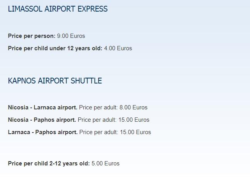Click the bold 'Nicosia - Paphos airport.' route
Screen dimensions: 250x177
[42, 120]
